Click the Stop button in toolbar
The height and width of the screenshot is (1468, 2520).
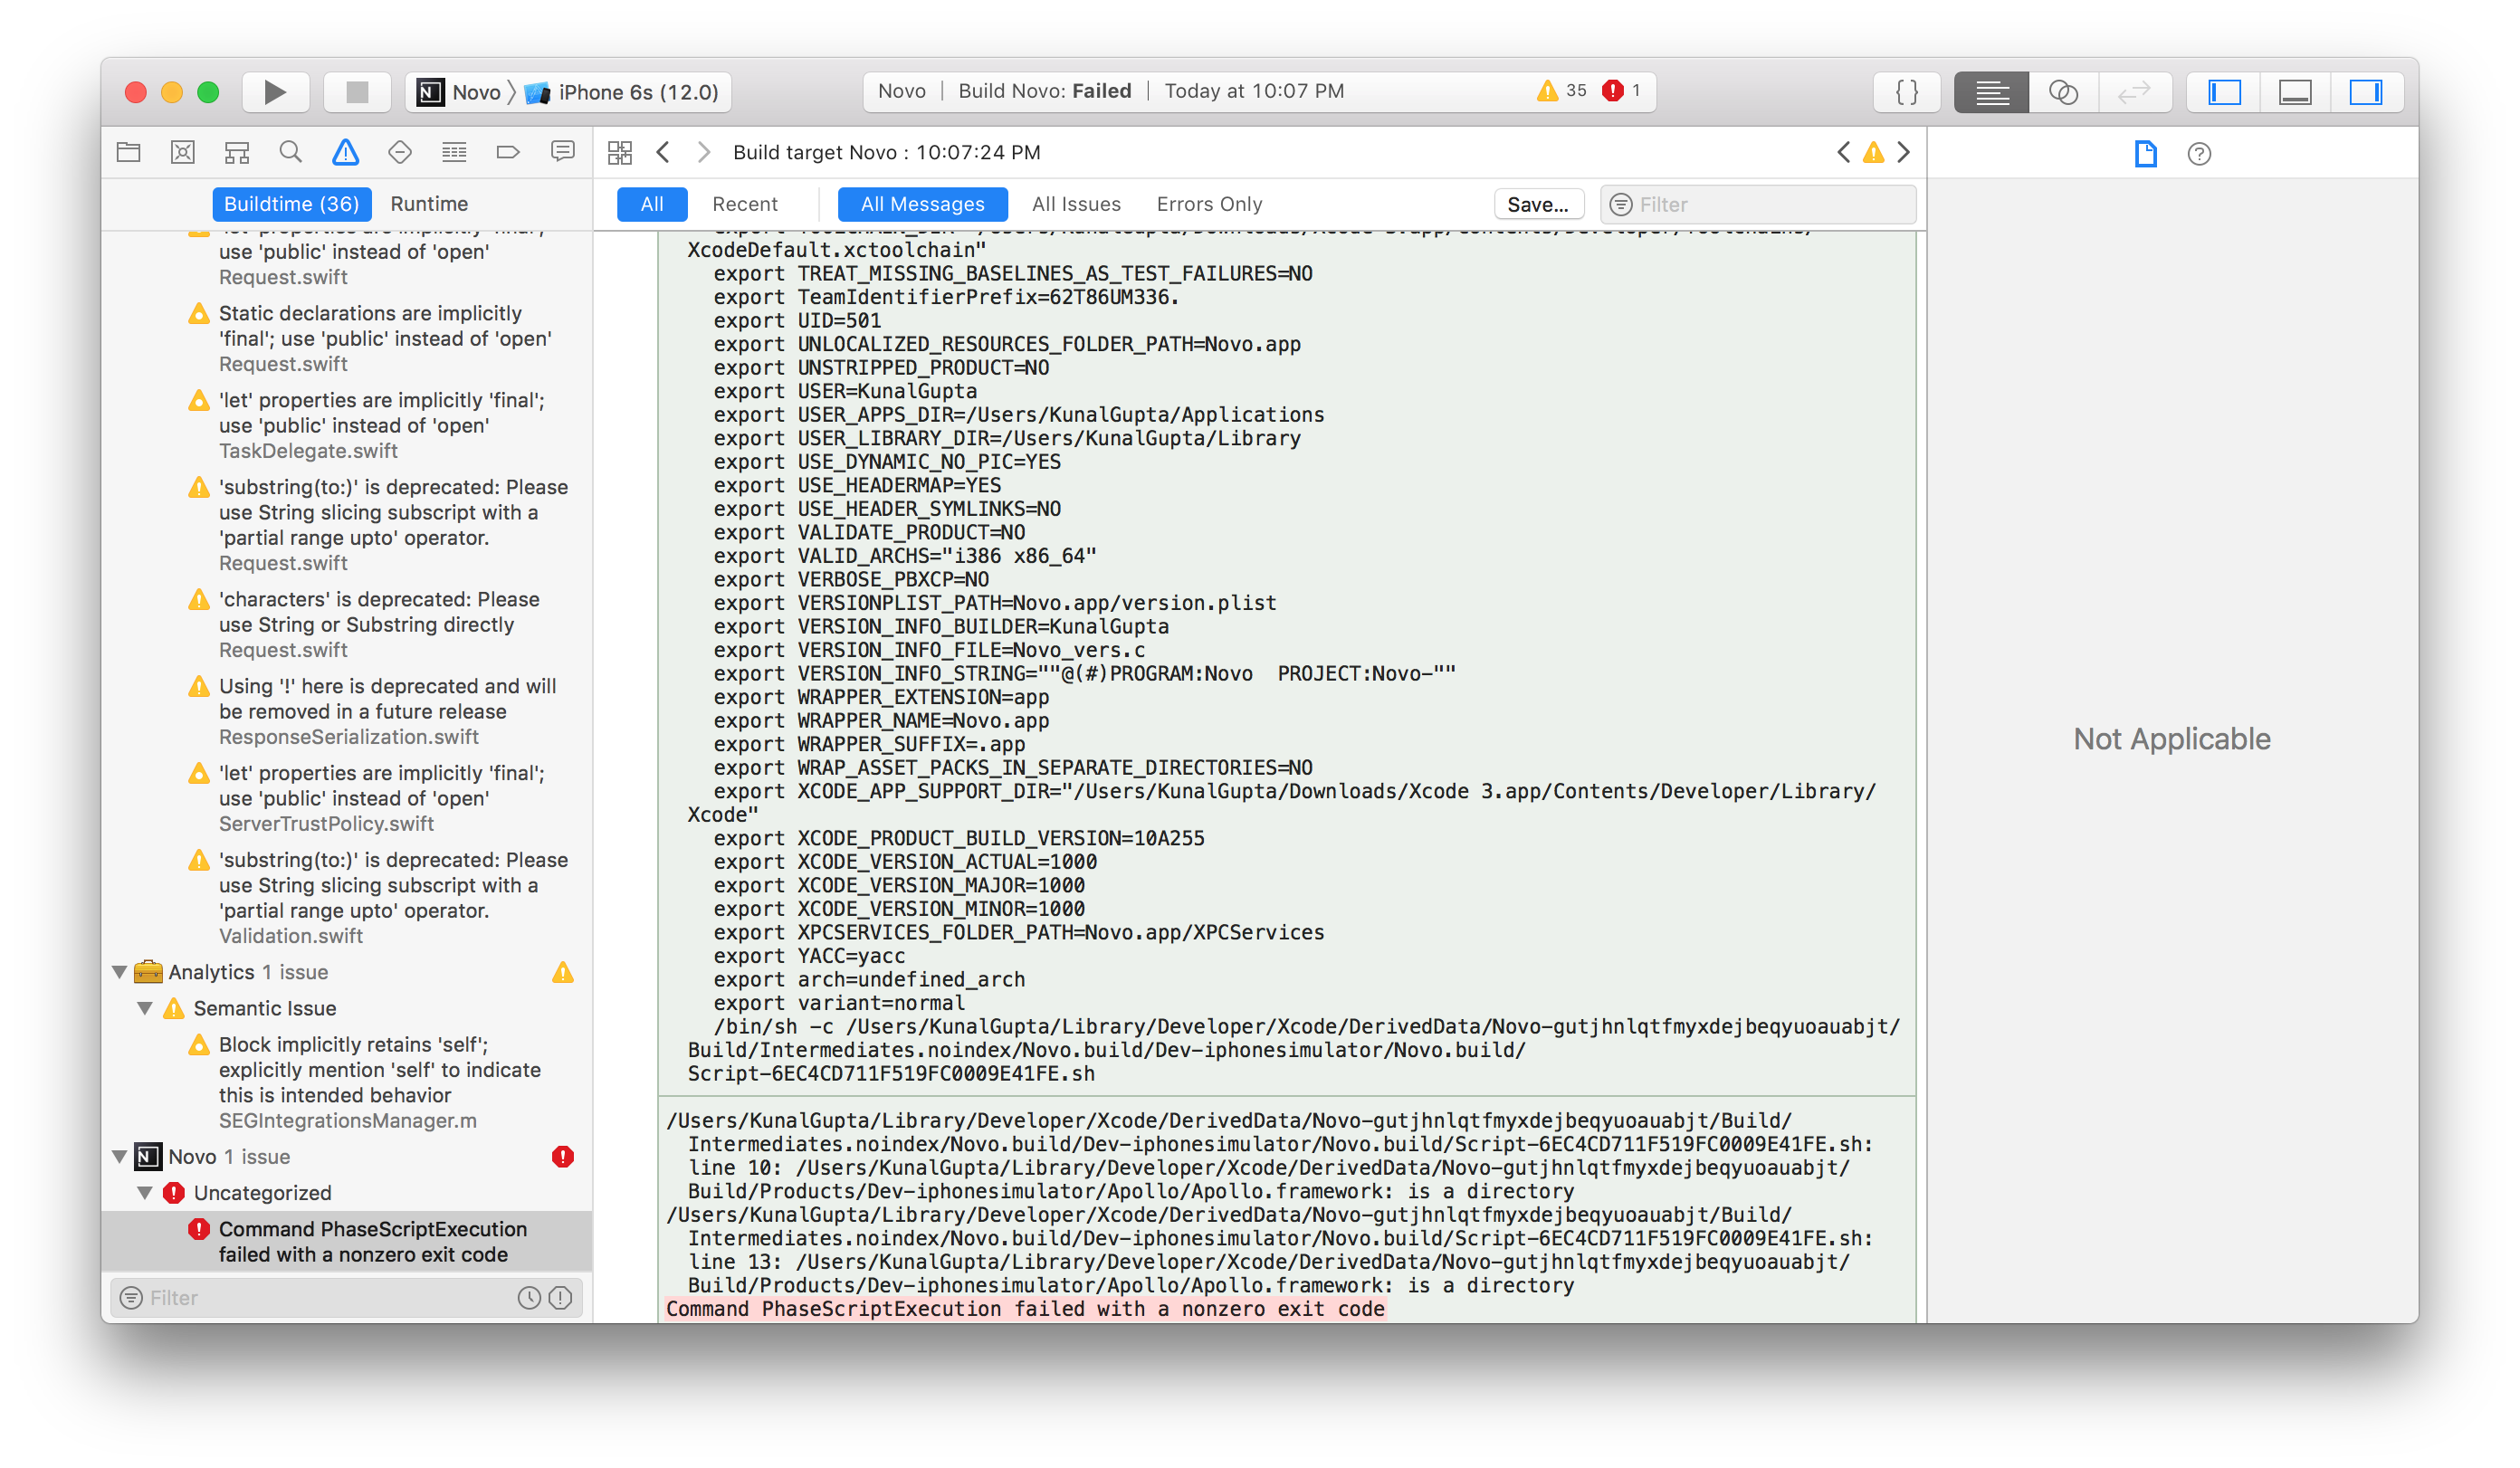point(355,91)
